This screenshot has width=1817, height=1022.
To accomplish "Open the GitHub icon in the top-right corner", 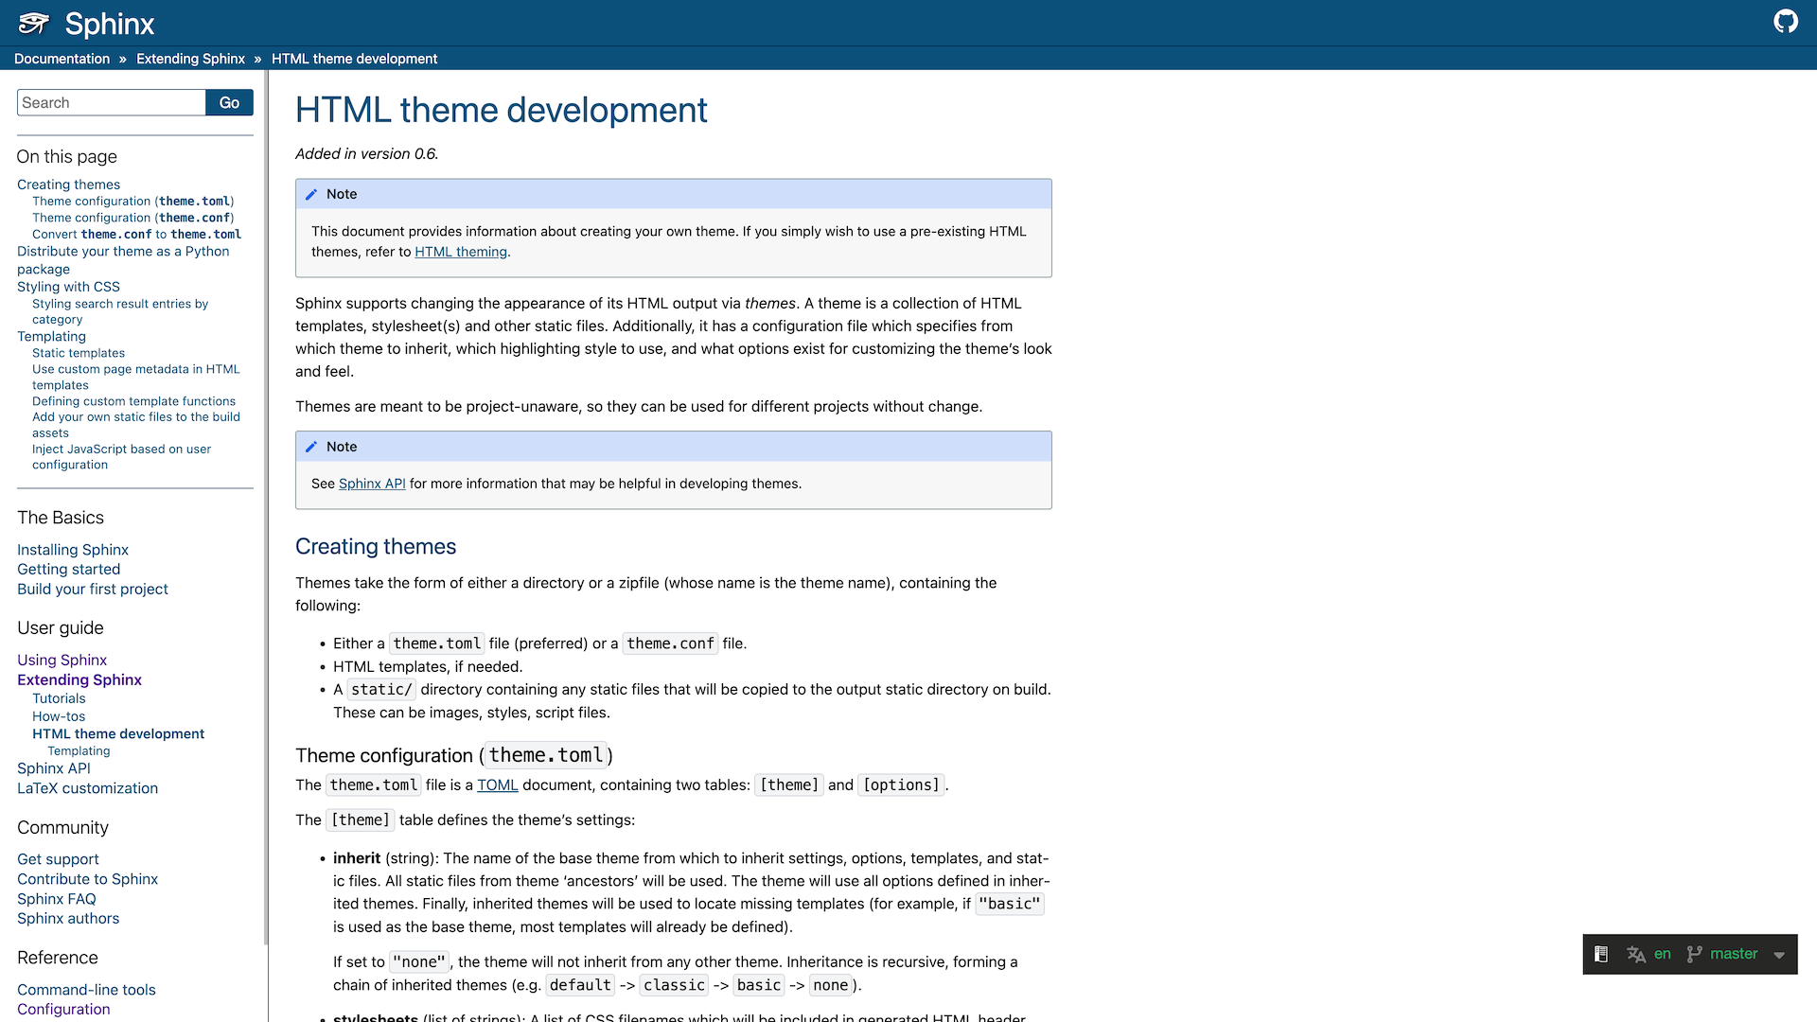I will (1786, 20).
